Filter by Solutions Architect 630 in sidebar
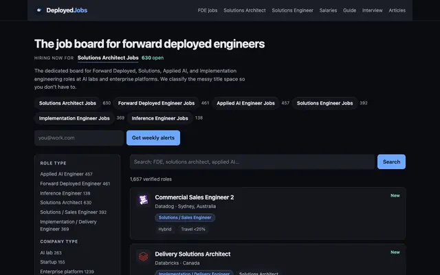Screen dimensions: 440x275 (66, 203)
